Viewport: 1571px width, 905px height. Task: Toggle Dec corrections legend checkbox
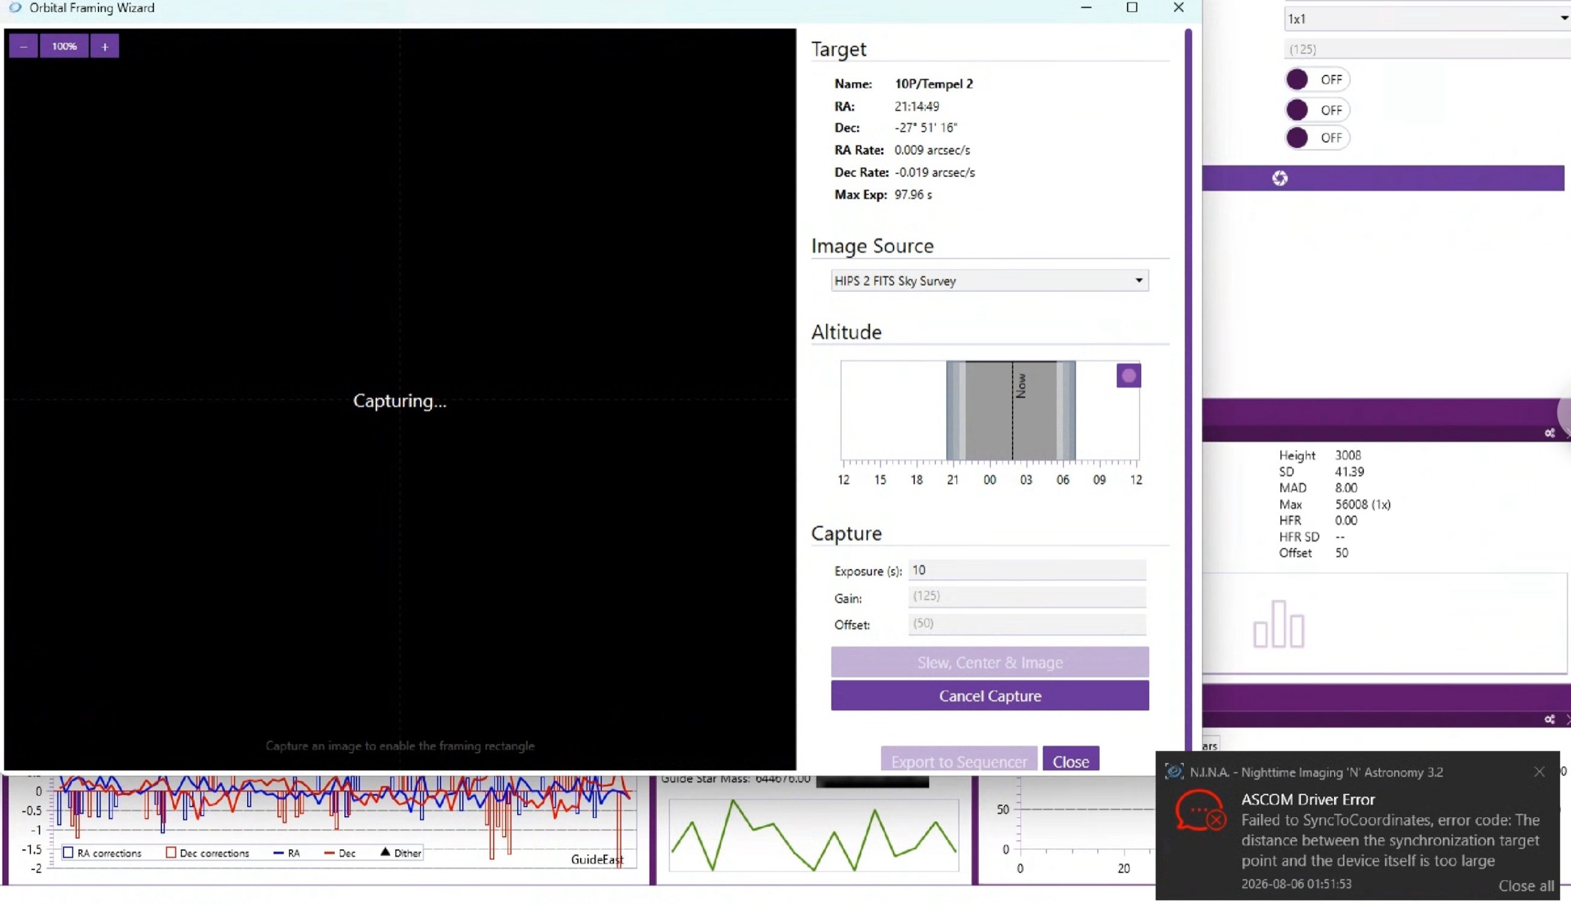pos(171,853)
